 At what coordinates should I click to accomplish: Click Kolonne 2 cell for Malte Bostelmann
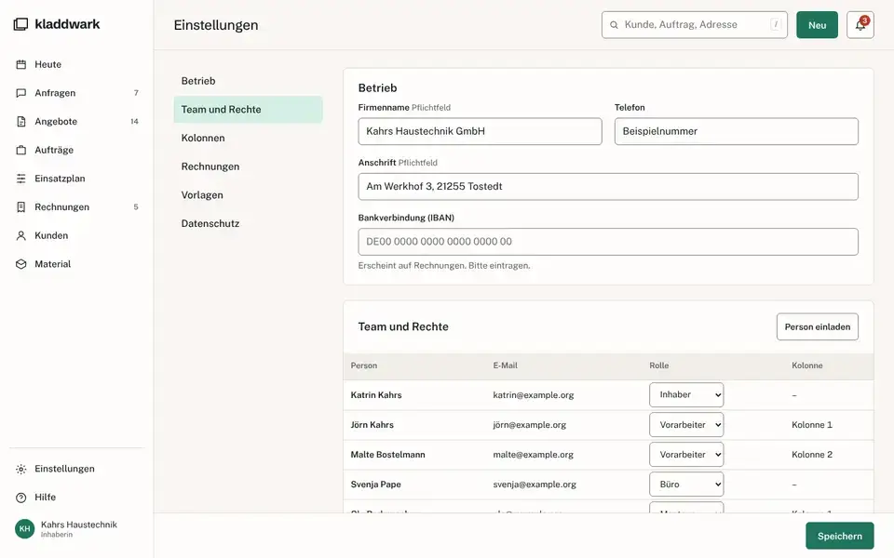(x=812, y=455)
